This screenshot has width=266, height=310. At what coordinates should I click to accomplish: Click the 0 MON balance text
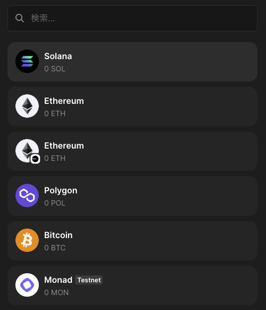point(56,292)
